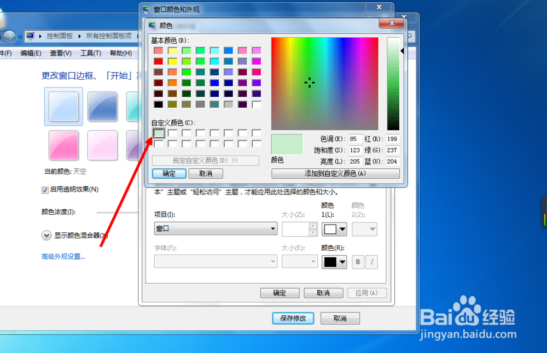Click 确定 in the 颜色 dialog
Image resolution: width=547 pixels, height=353 pixels.
click(169, 174)
